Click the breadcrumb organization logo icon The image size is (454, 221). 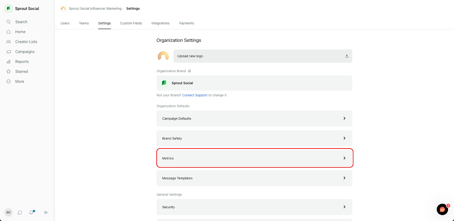point(63,9)
